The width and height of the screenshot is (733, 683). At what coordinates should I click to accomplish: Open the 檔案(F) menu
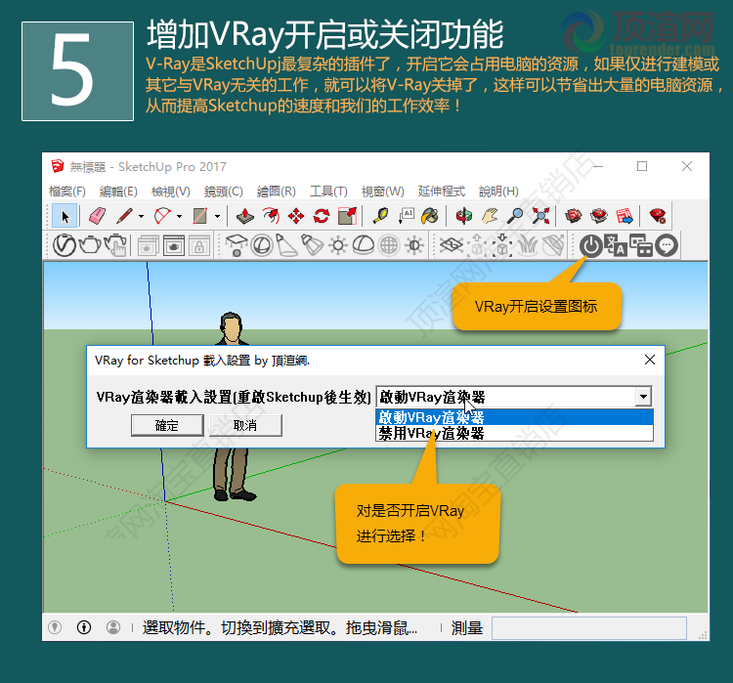coord(67,192)
